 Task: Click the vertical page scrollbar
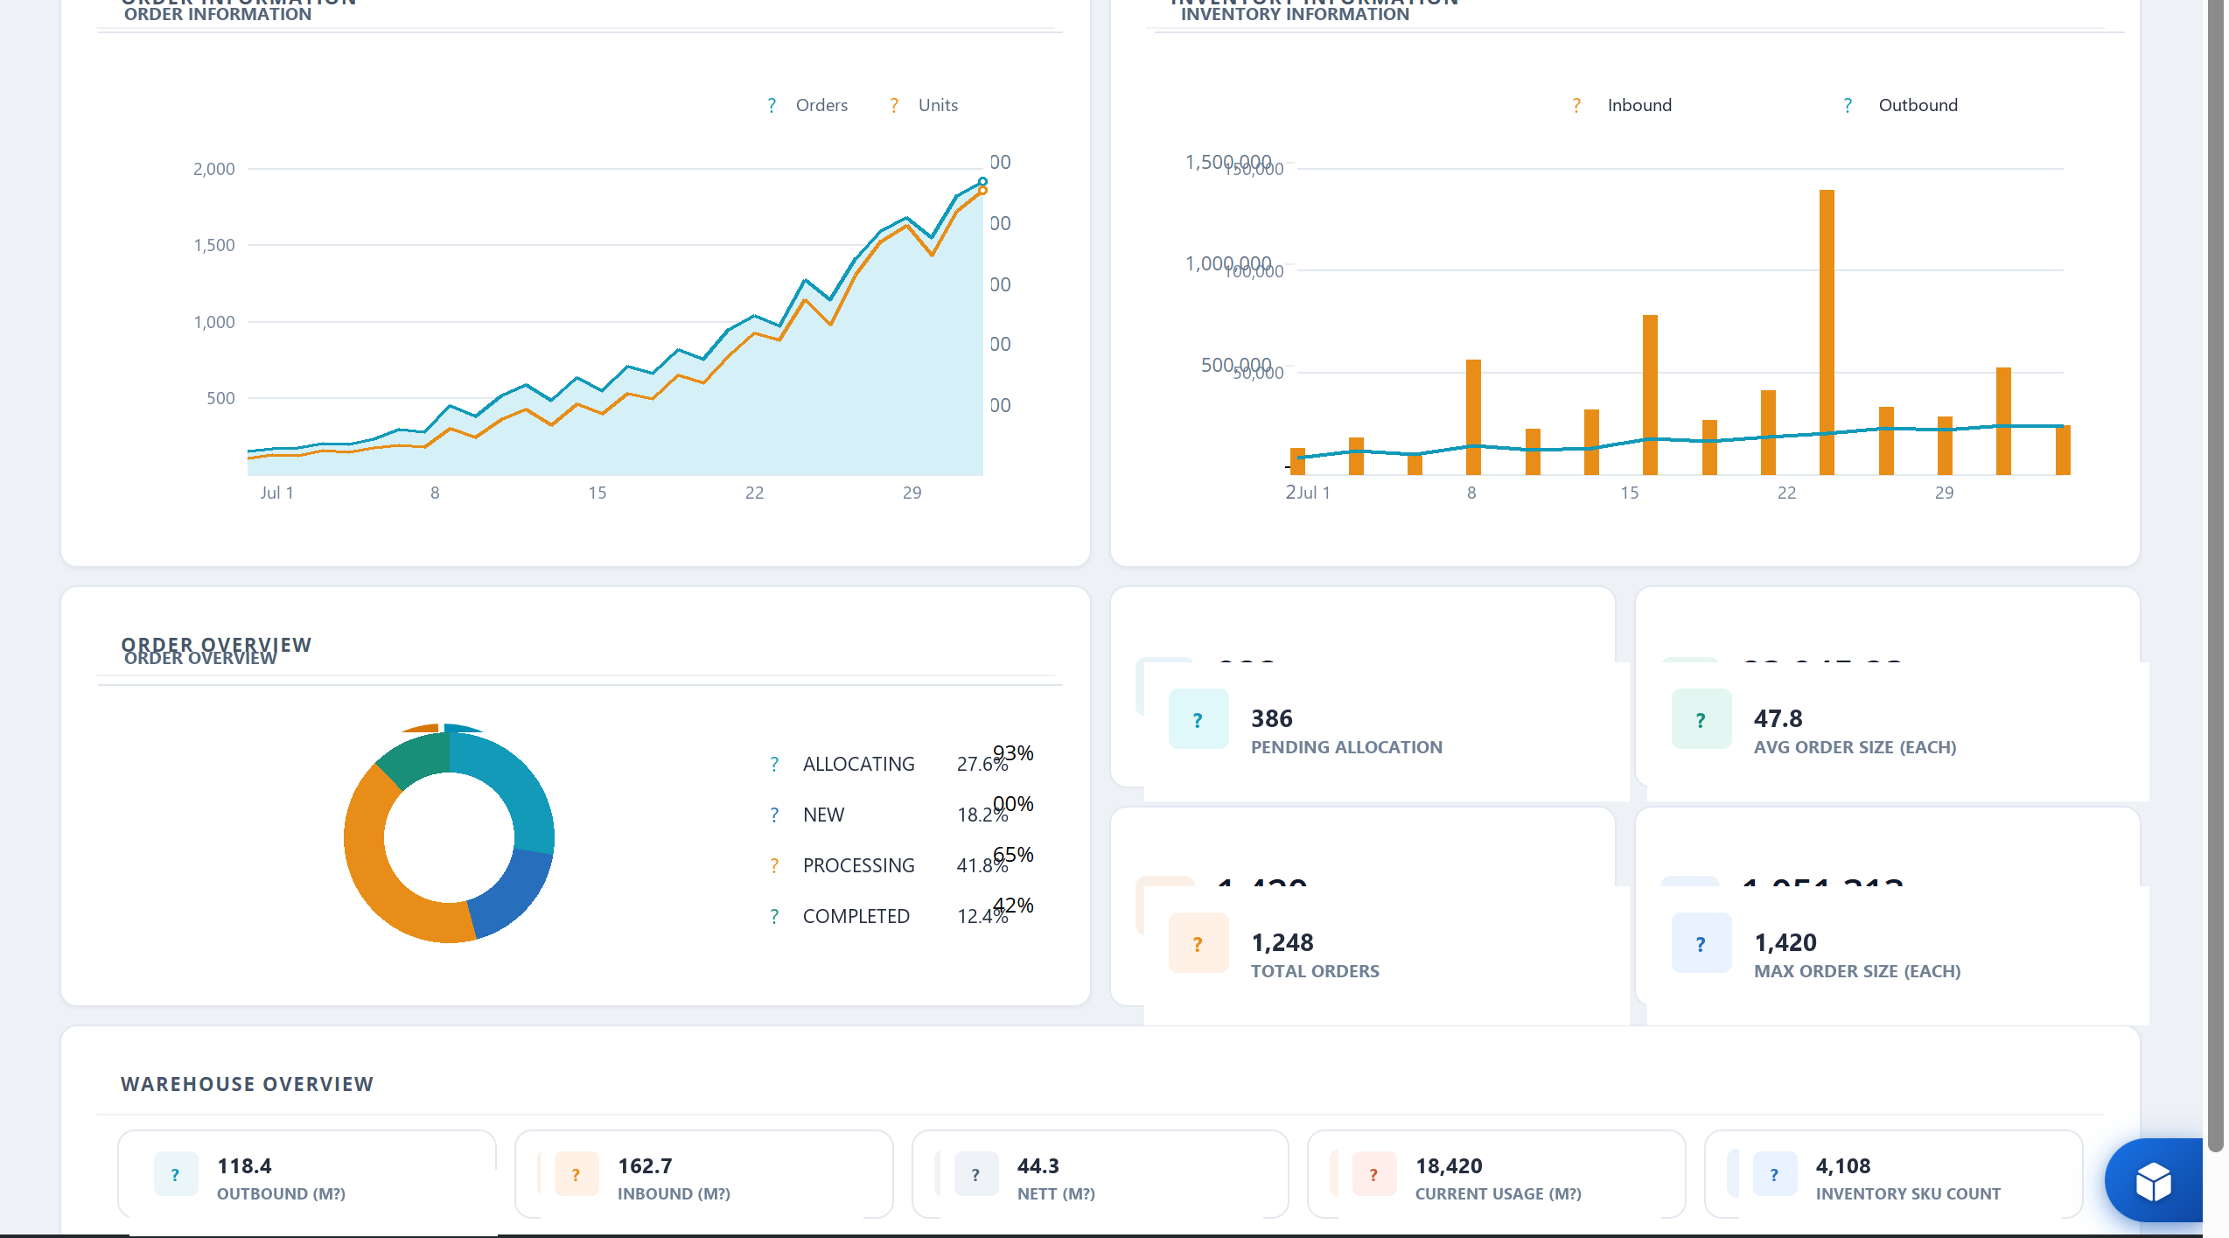[x=2215, y=577]
